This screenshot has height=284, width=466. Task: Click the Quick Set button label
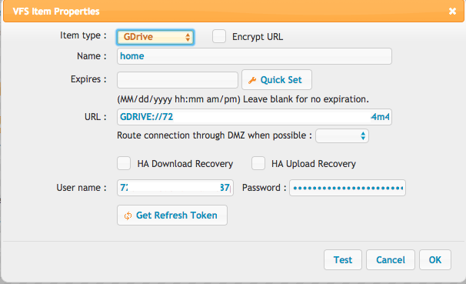click(x=281, y=80)
